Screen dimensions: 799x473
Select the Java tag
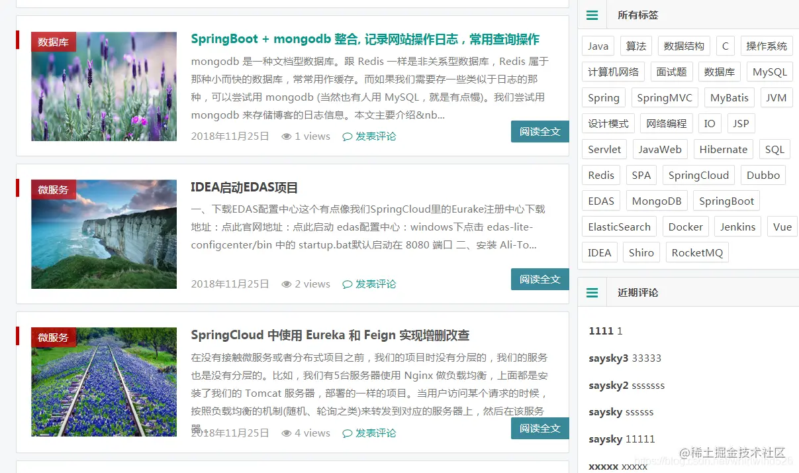598,46
